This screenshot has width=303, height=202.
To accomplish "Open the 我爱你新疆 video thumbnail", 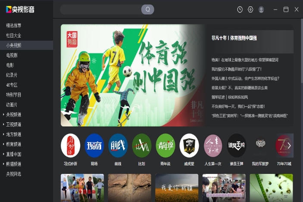I will (x=177, y=188).
